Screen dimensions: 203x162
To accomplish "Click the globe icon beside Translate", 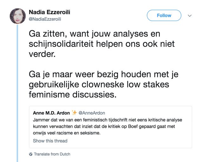I will (x=31, y=154).
